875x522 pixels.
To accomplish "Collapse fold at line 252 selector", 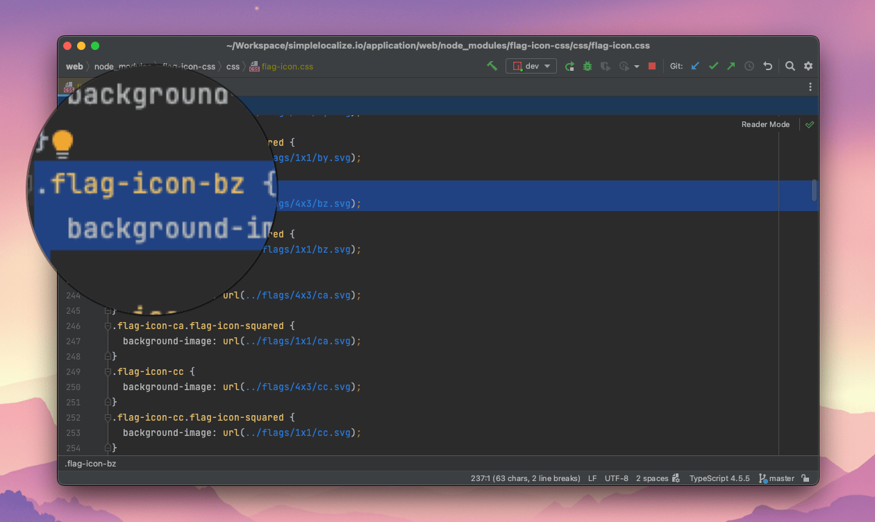I will coord(108,417).
